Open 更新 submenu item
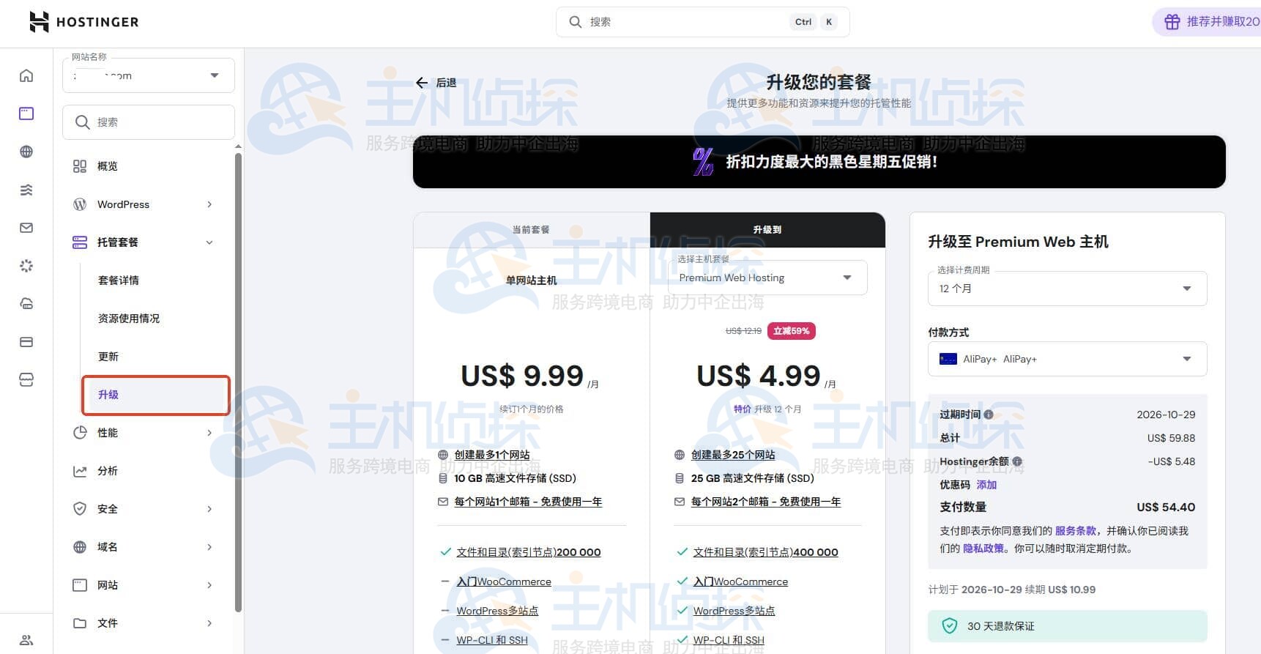 tap(108, 357)
